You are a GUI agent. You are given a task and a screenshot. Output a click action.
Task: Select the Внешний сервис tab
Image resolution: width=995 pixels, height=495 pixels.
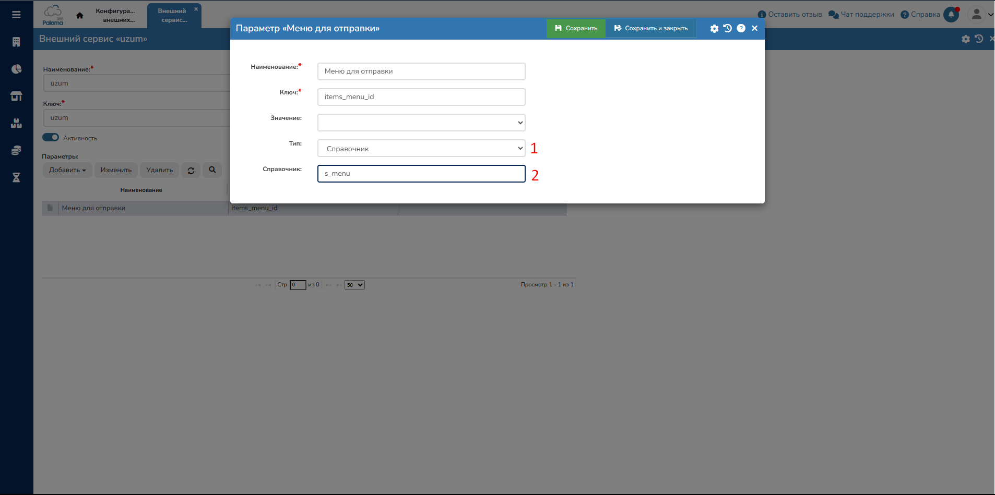pos(172,15)
